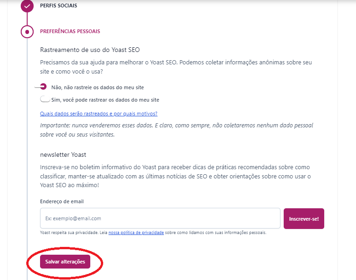Open "Quais dados serão rastreados" link
356x280 pixels.
click(99, 114)
